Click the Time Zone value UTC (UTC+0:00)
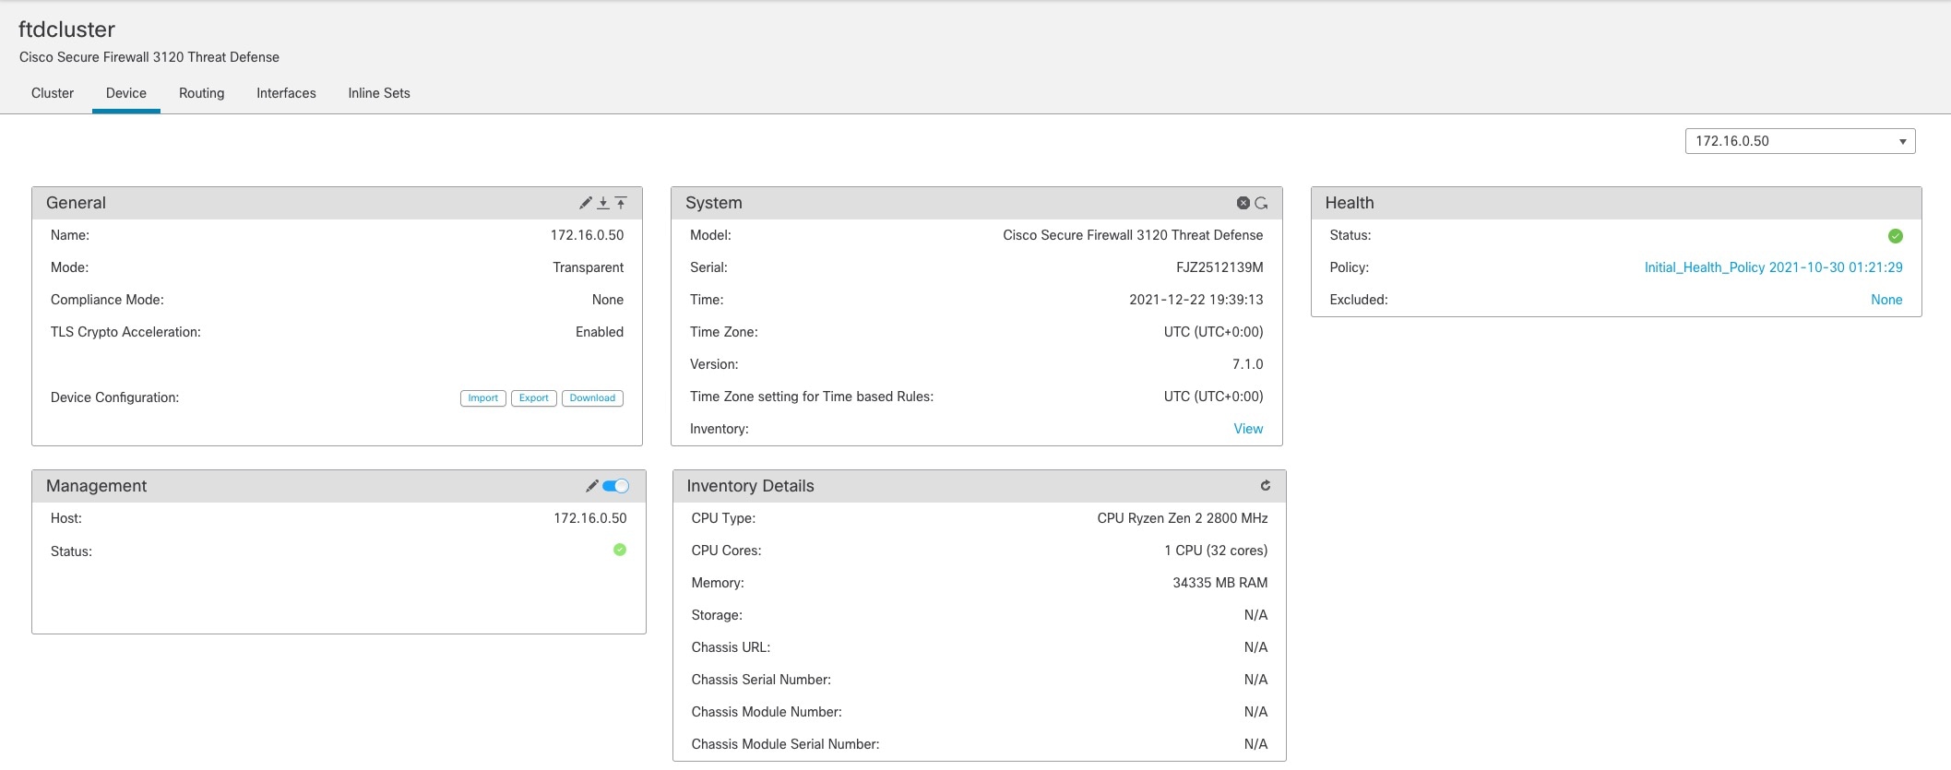The image size is (1951, 770). tap(1213, 332)
